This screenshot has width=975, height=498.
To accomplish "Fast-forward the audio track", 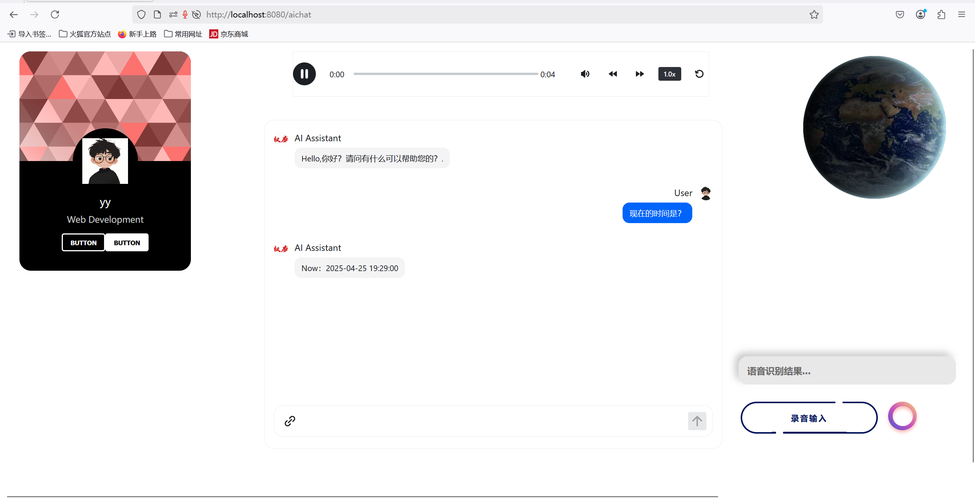I will (639, 73).
